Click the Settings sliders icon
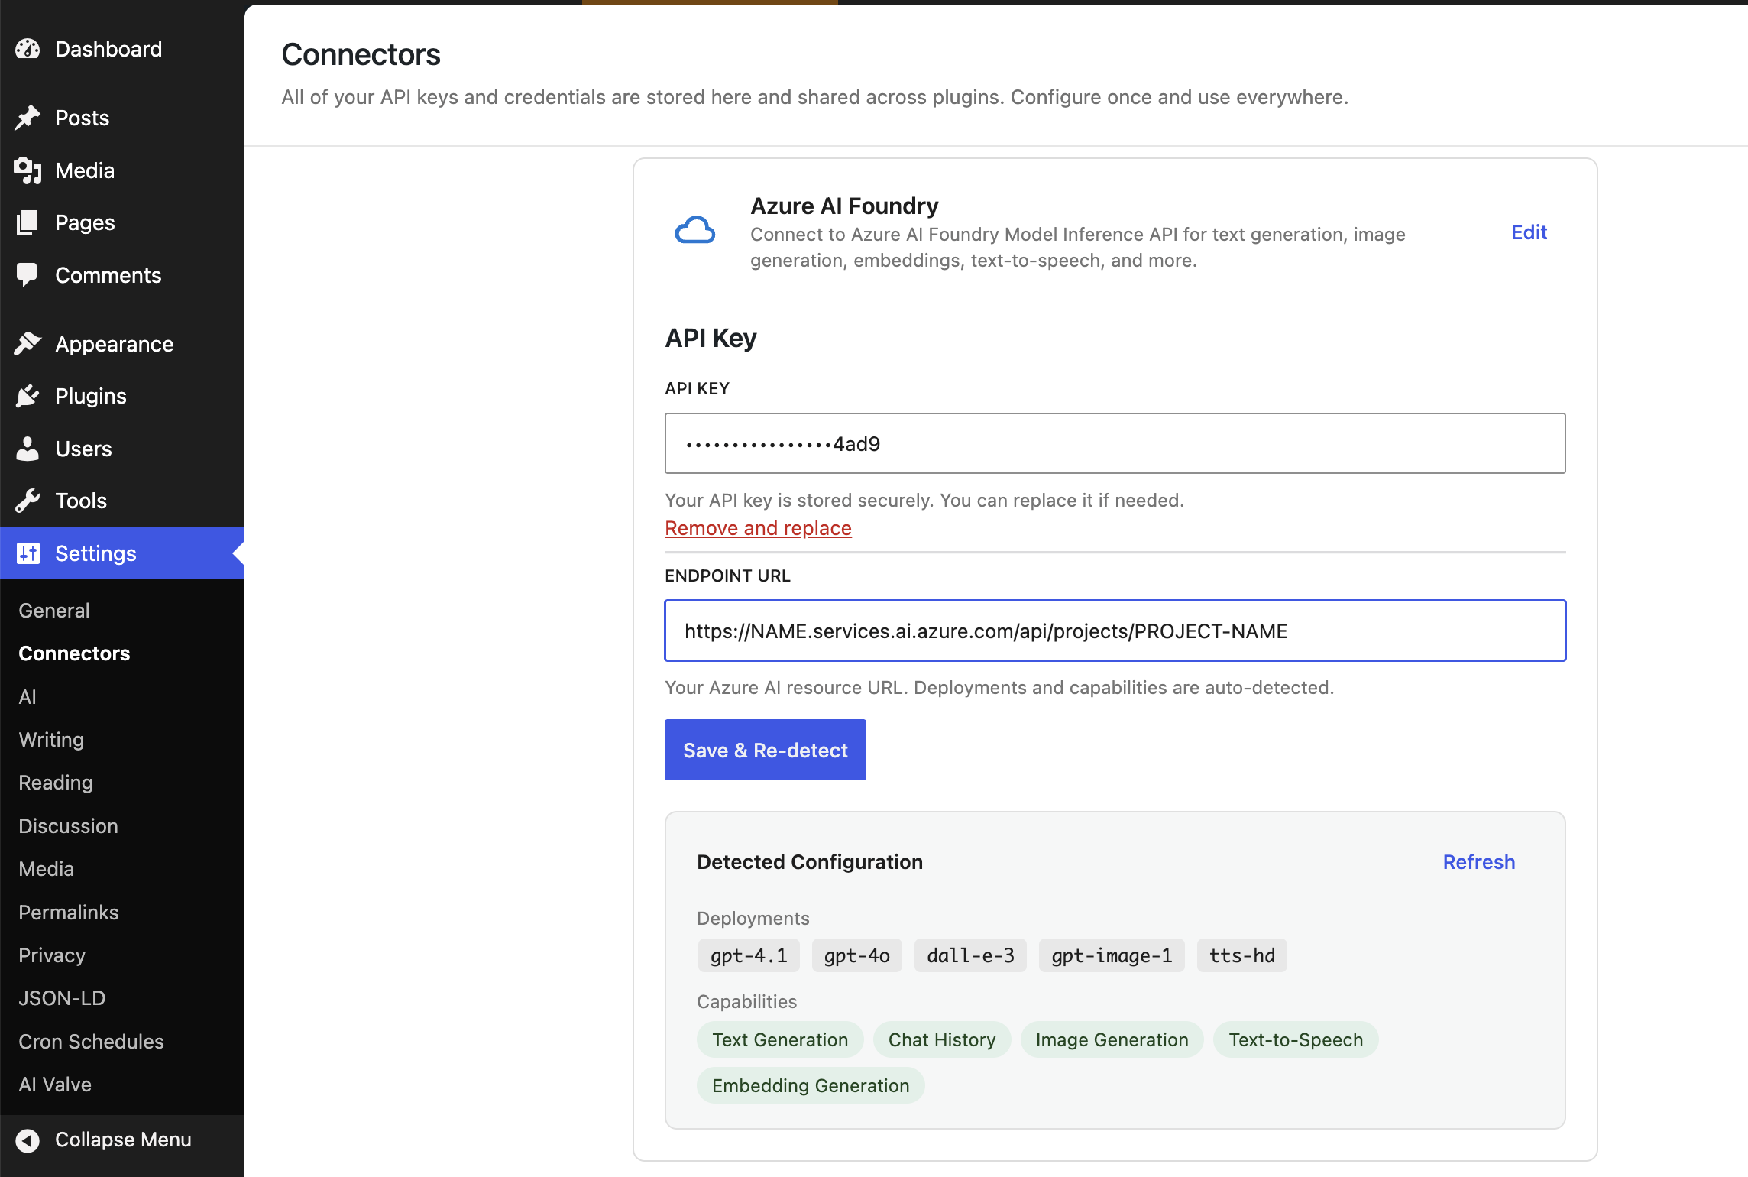This screenshot has height=1177, width=1748. coord(28,553)
